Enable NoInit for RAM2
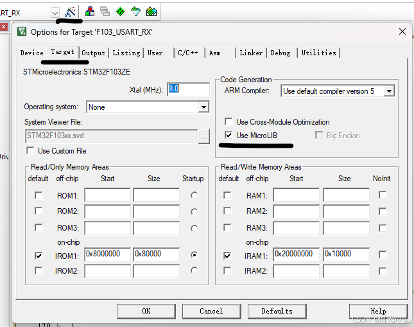The image size is (414, 327). (x=383, y=211)
